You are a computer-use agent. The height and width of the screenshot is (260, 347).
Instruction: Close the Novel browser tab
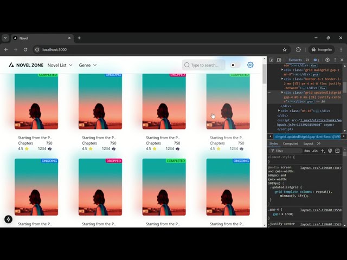point(69,38)
